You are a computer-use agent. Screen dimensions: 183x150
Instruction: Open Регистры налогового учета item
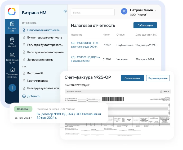[45, 52]
